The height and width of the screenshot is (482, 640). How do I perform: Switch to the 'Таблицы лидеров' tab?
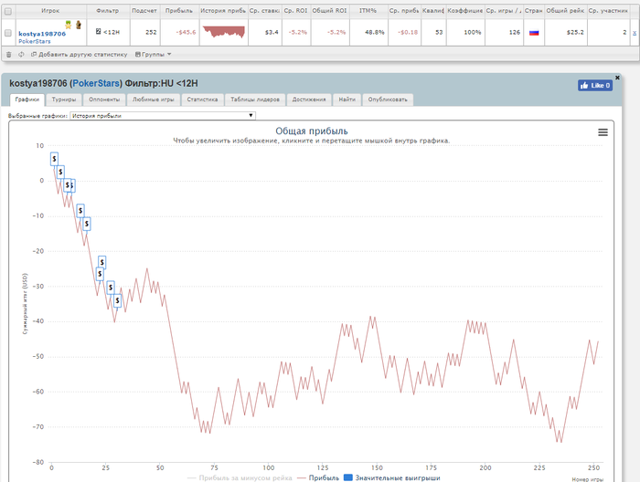[255, 100]
